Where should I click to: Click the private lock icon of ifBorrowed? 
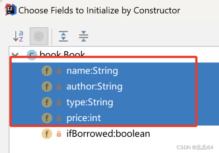pyautogui.click(x=59, y=134)
